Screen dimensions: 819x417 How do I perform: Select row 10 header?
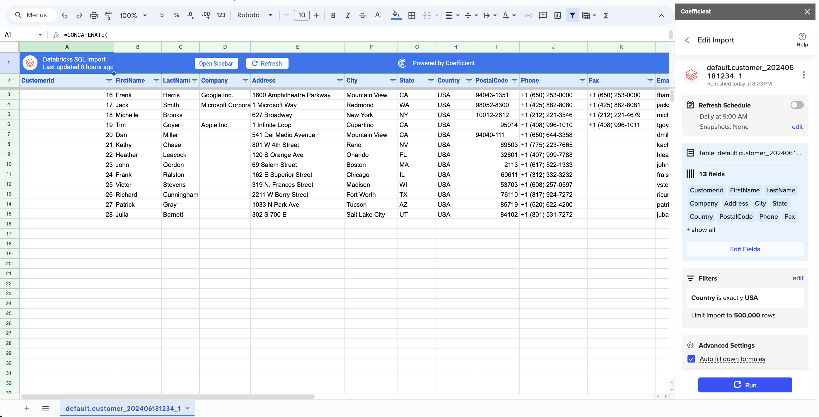(9, 164)
